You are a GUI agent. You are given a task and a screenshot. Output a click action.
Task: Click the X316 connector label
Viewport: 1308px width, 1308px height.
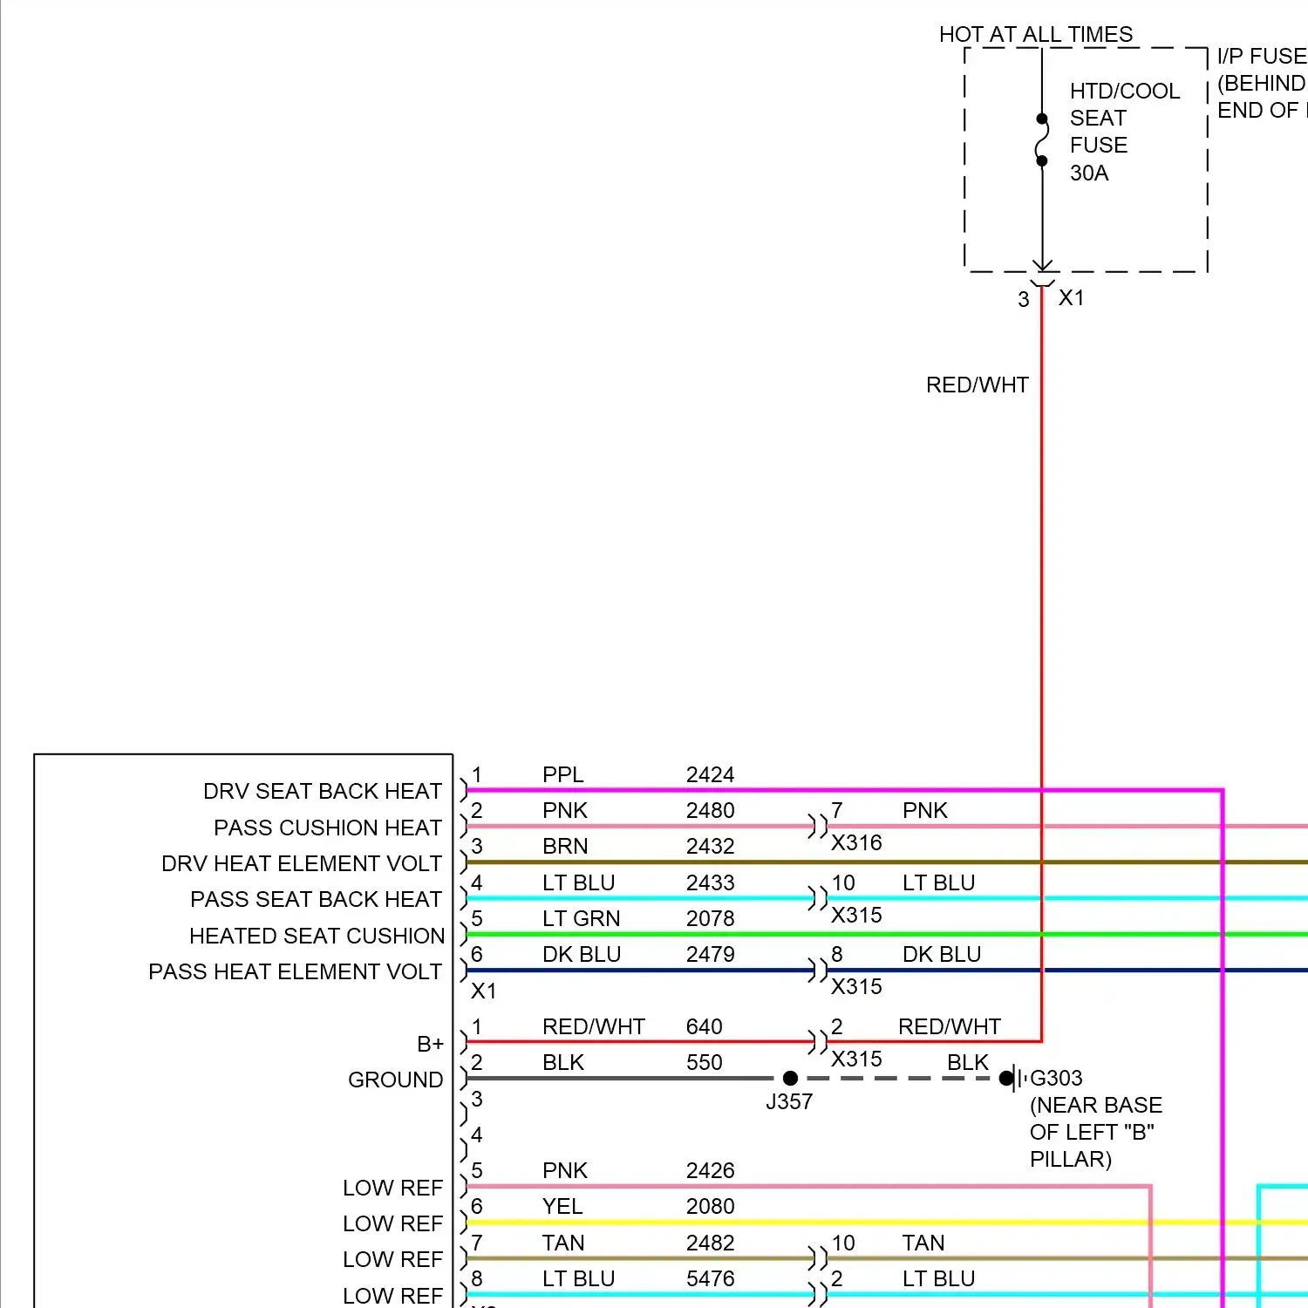[x=856, y=842]
